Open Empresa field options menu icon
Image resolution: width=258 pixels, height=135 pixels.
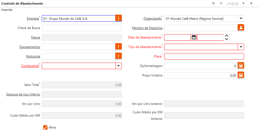click(119, 18)
